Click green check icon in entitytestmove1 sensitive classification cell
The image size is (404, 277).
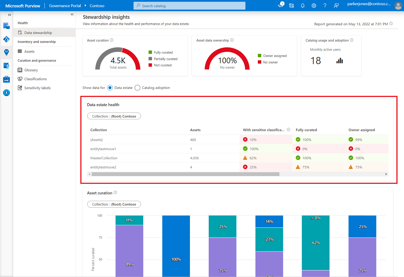[x=245, y=148]
